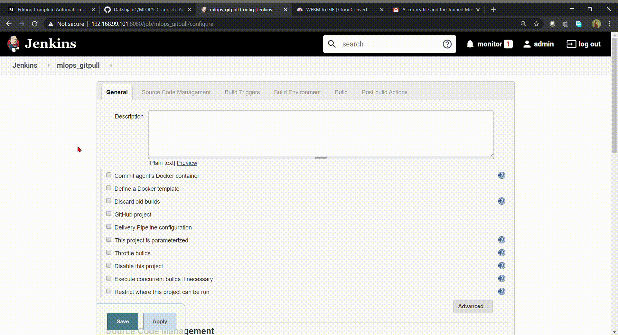Toggle Throttle builds checkbox
618x335 pixels.
point(109,252)
